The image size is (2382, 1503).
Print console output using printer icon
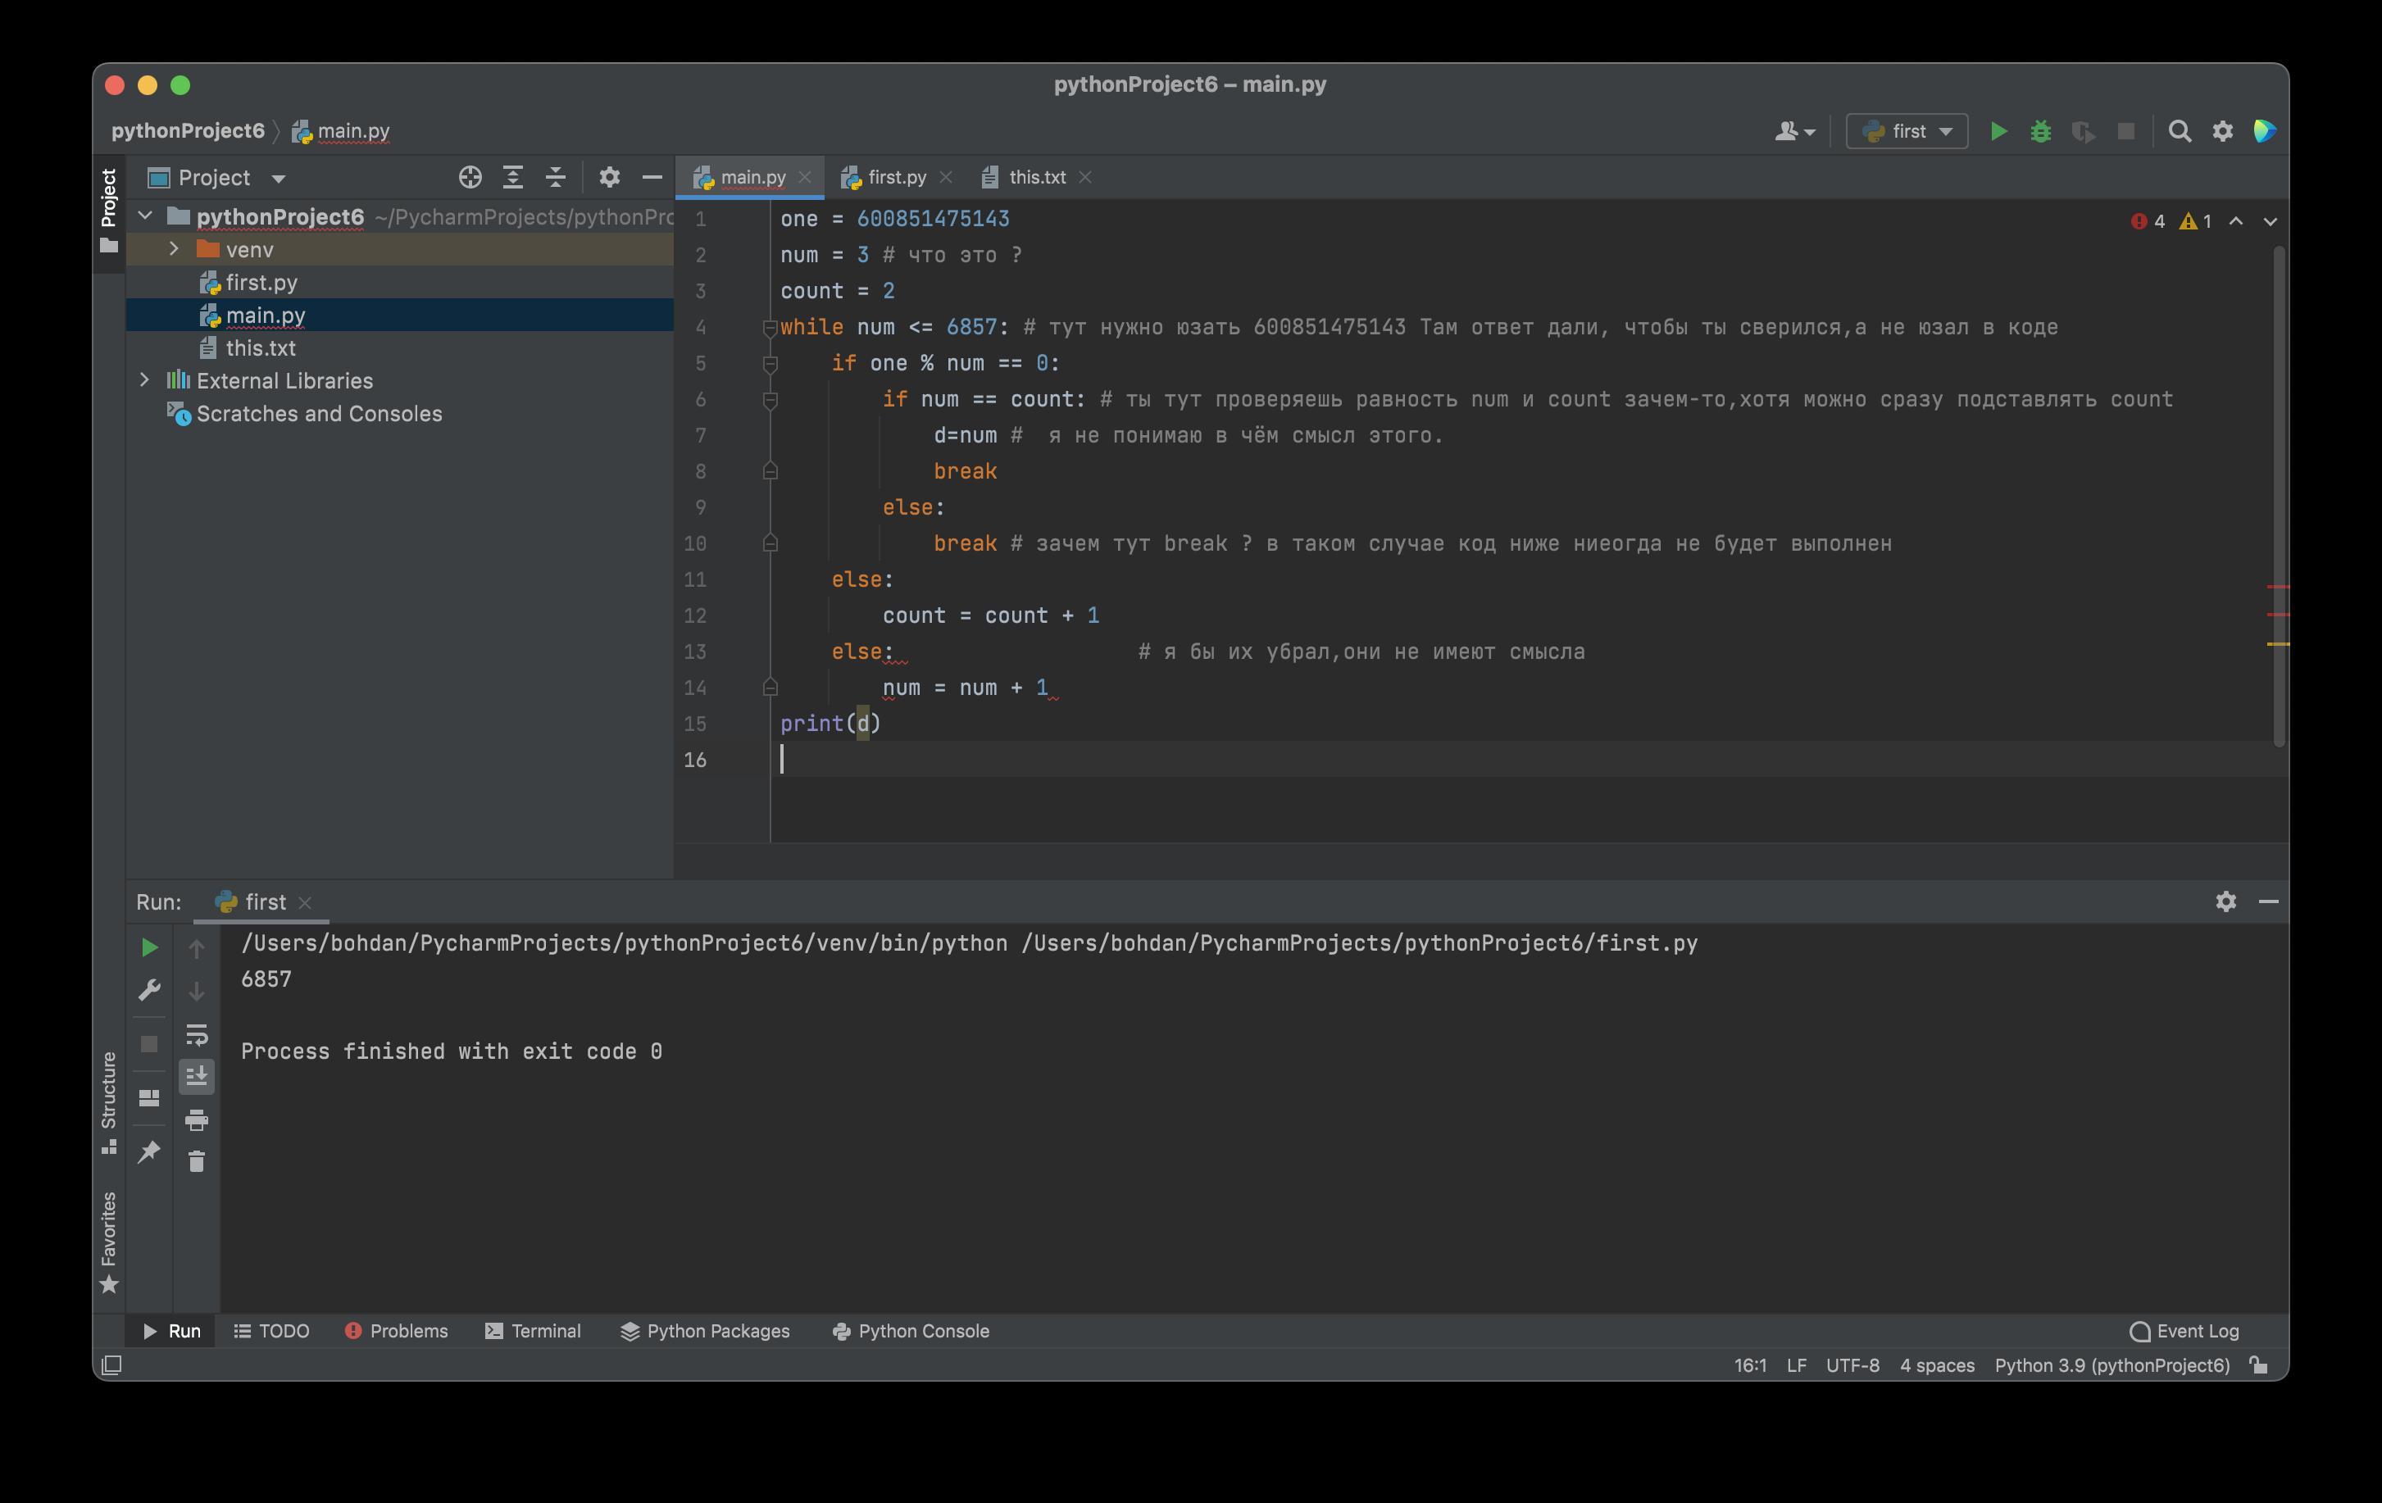pos(196,1119)
